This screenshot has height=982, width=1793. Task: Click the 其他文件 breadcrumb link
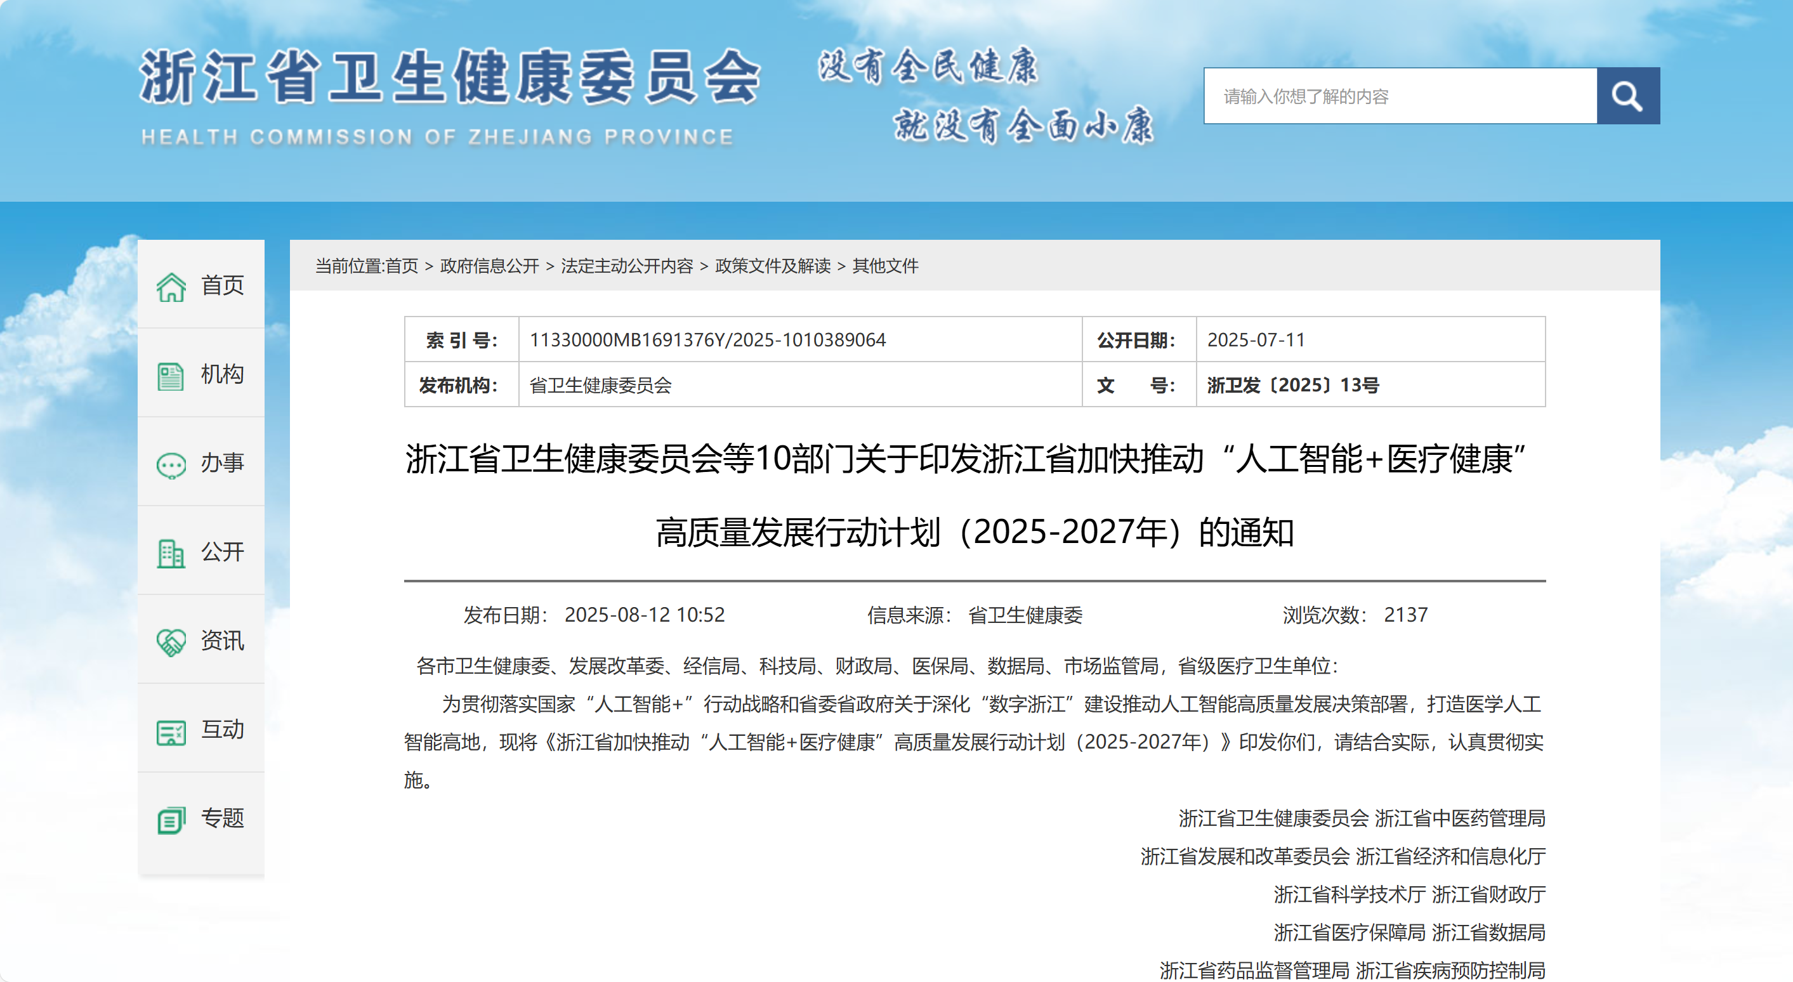[x=885, y=266]
